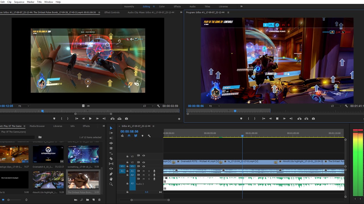Image resolution: width=364 pixels, height=204 pixels.
Task: Open Program monitor panel menu
Action: pos(228,12)
